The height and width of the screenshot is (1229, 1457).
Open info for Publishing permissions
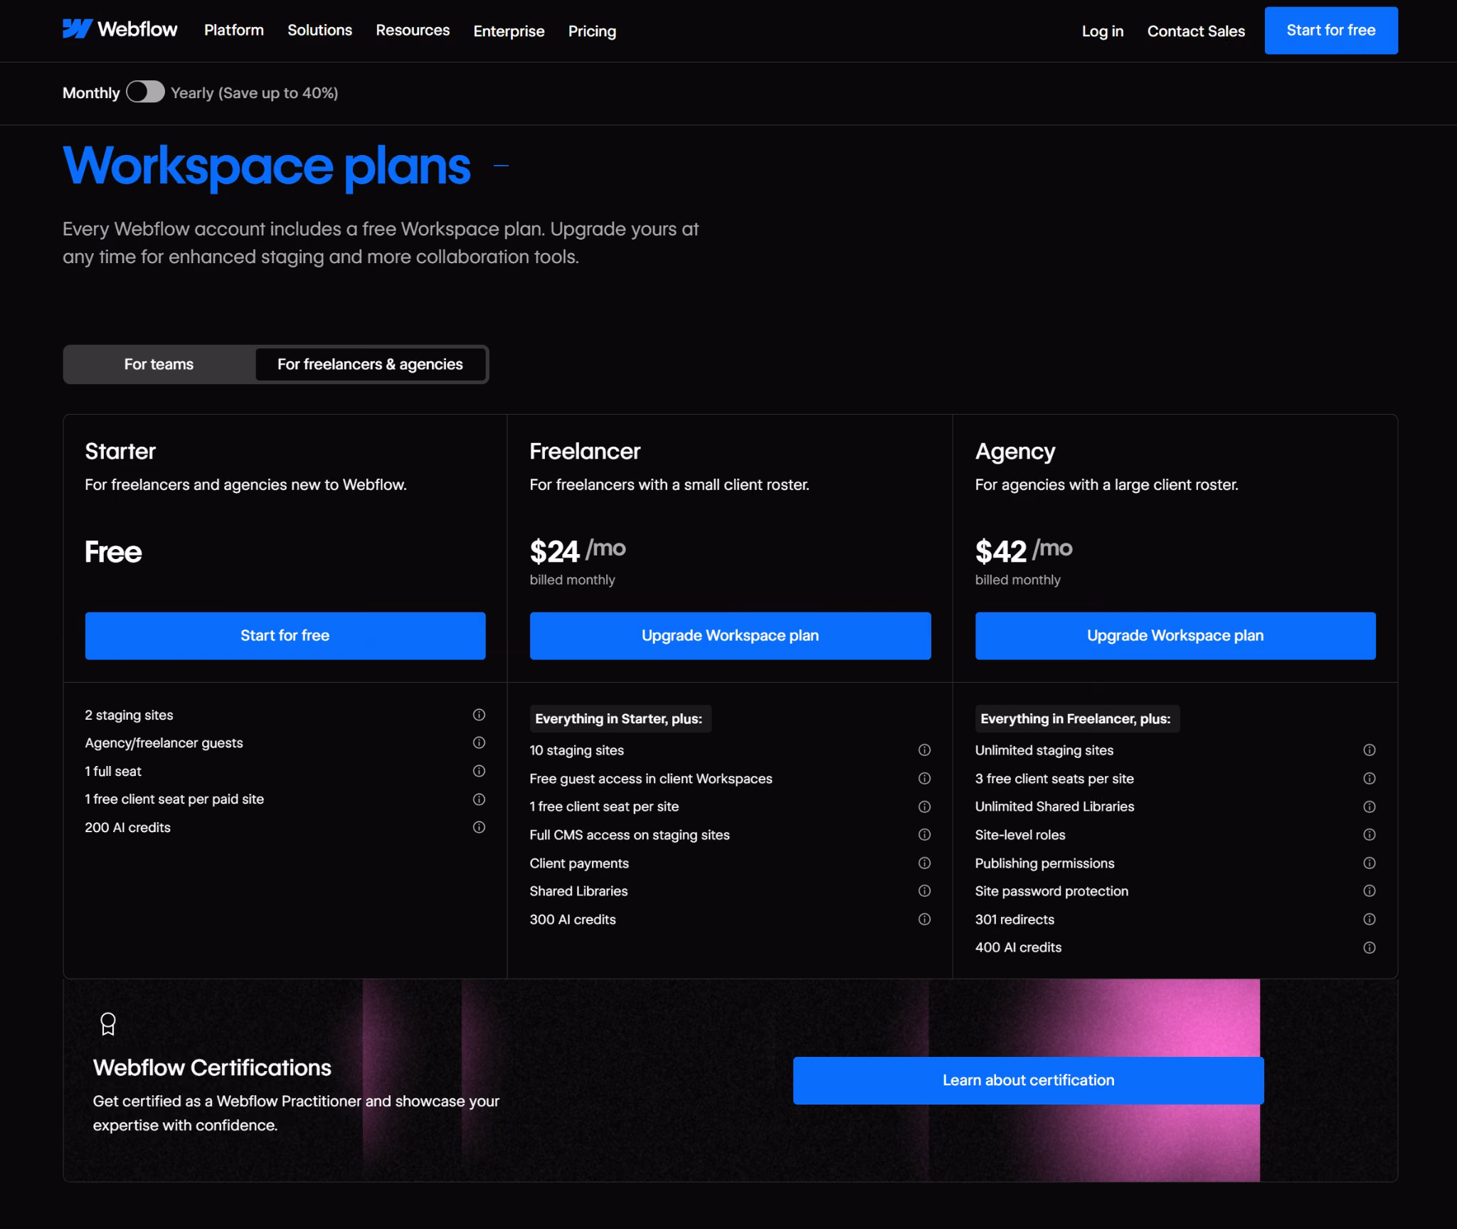click(1369, 863)
